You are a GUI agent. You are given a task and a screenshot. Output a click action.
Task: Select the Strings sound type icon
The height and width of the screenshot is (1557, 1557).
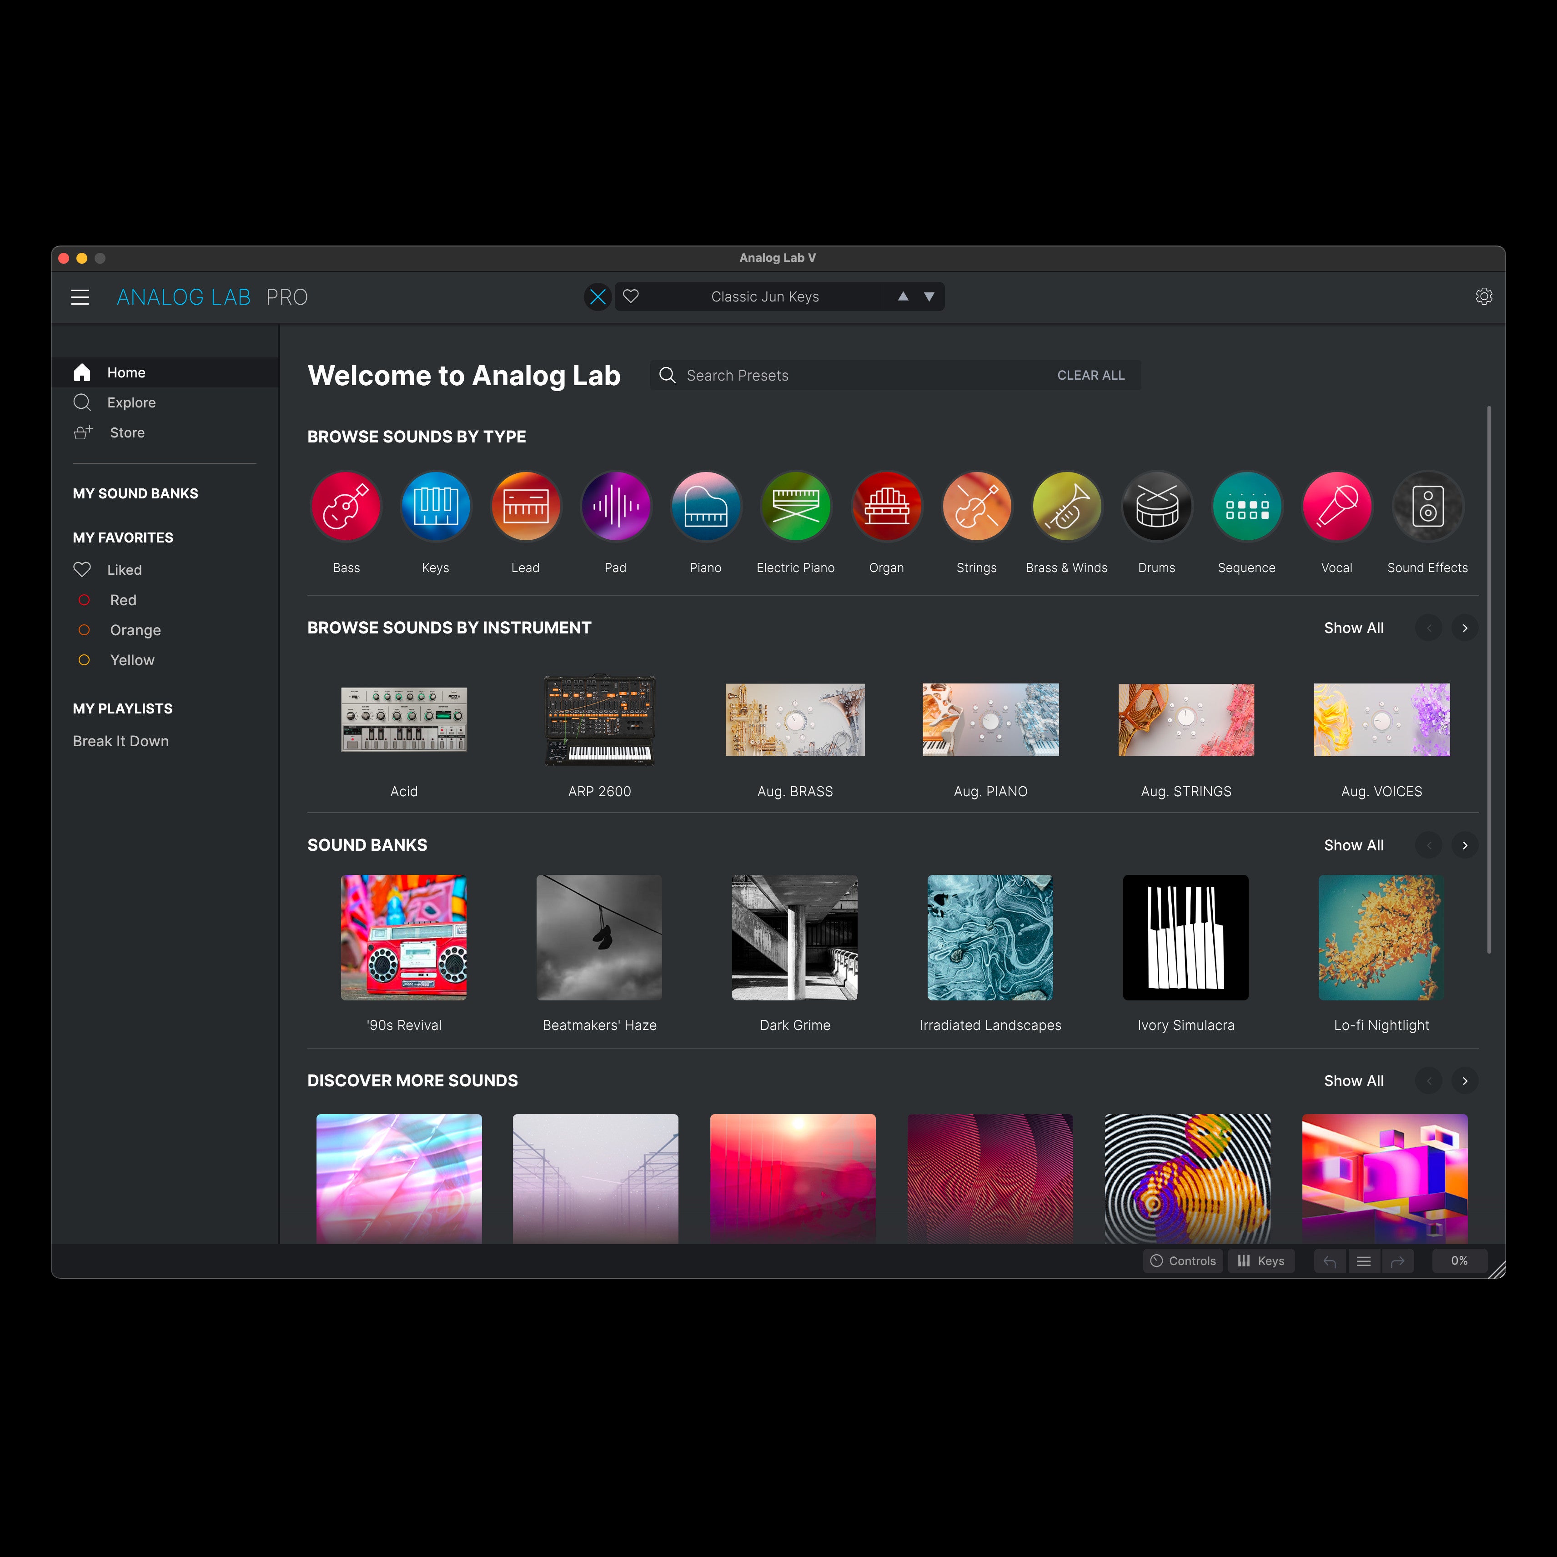pos(977,506)
